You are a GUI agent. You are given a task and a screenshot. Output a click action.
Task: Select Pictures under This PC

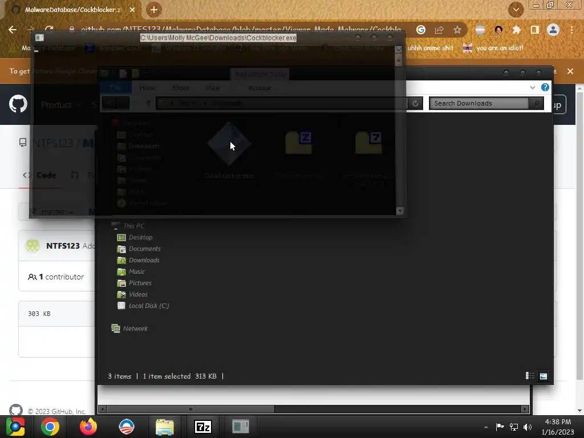pyautogui.click(x=135, y=283)
